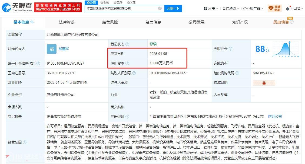Click the TianYanCha logo
Screen dimensions: 305x164
17,7
